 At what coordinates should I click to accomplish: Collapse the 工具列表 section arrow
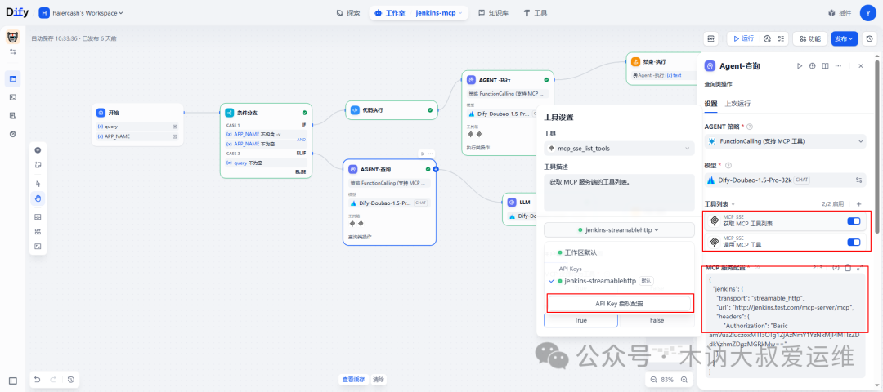tap(733, 203)
